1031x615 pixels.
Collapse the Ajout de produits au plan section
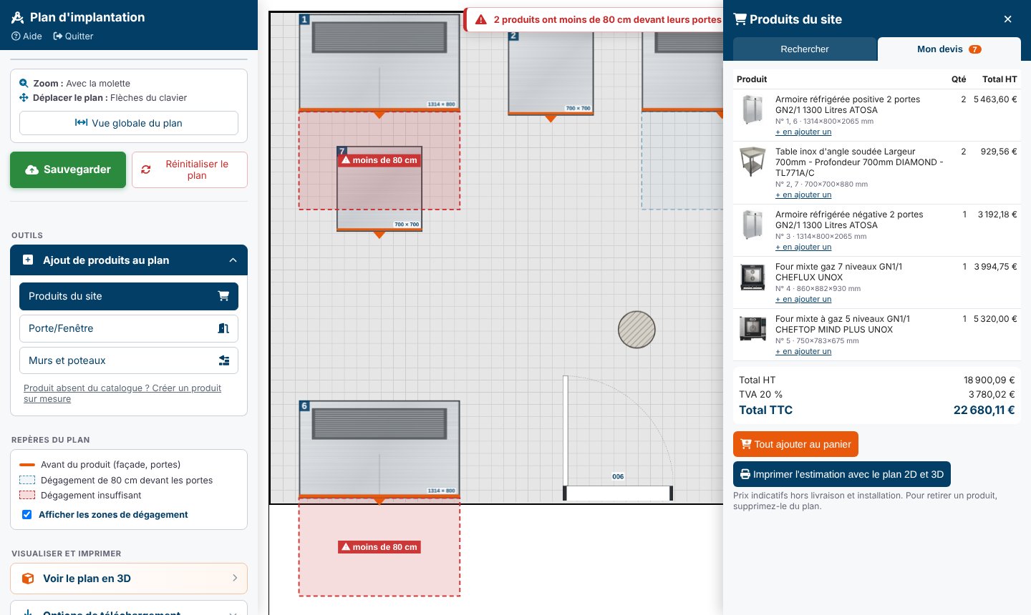tap(129, 260)
